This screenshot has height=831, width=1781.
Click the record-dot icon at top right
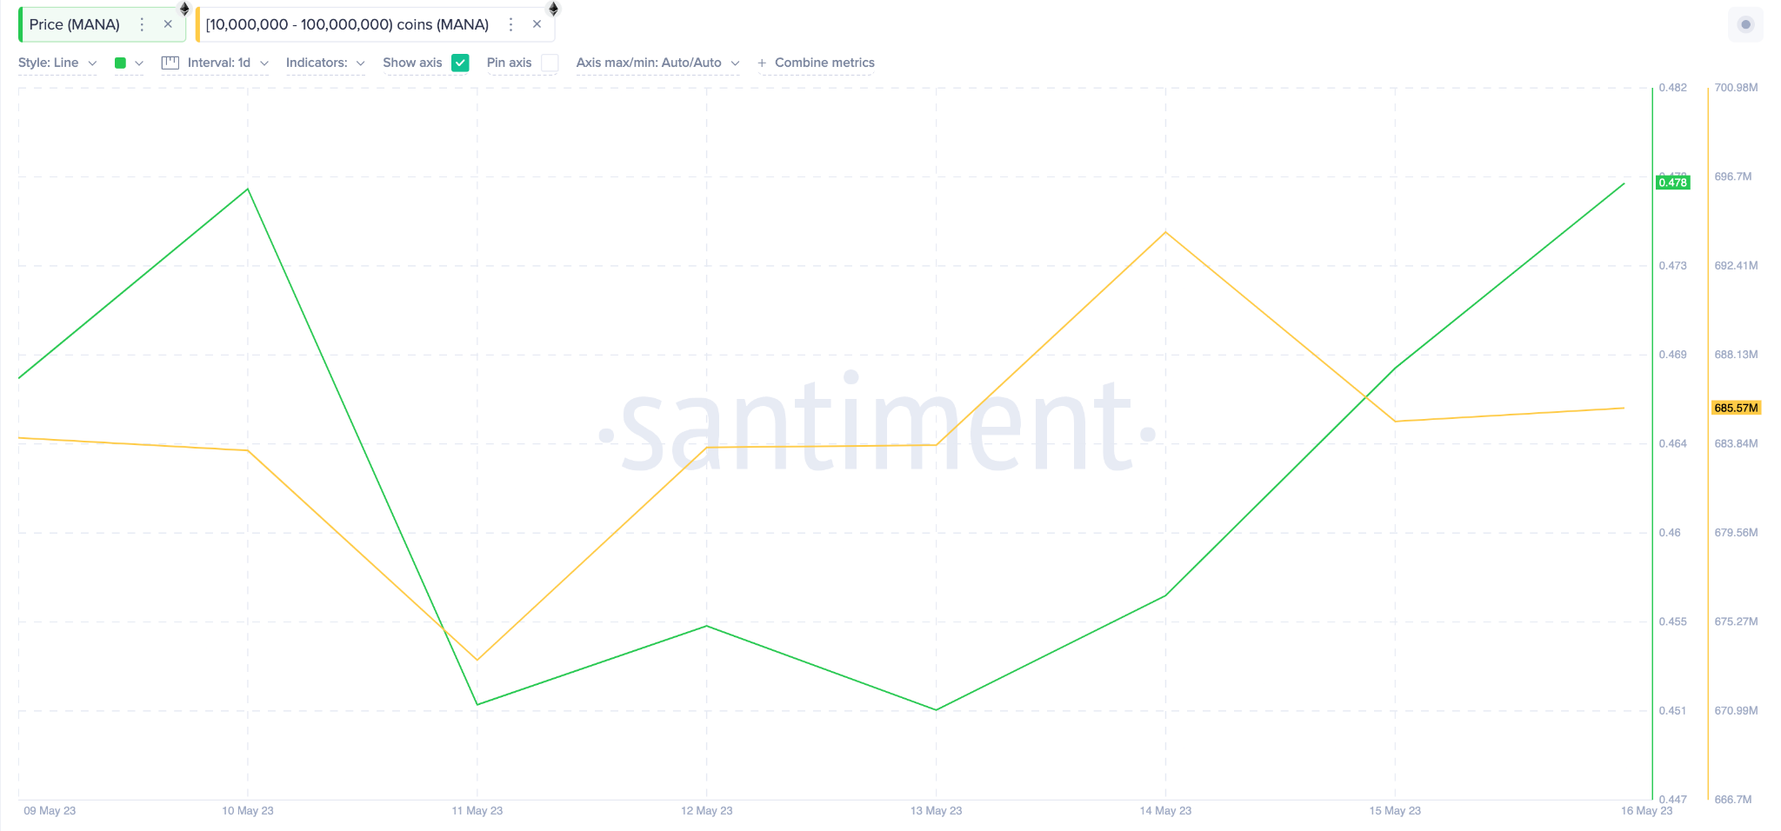(x=1746, y=24)
